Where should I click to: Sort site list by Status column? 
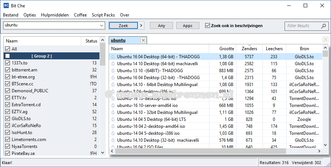[90, 41]
